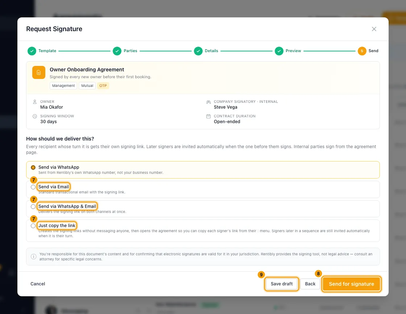Click Send for signature
This screenshot has height=314, width=406.
[x=351, y=284]
